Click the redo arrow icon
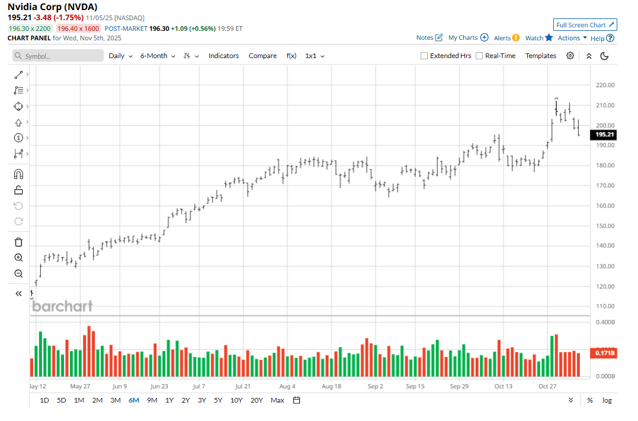Image resolution: width=638 pixels, height=421 pixels. (18, 222)
